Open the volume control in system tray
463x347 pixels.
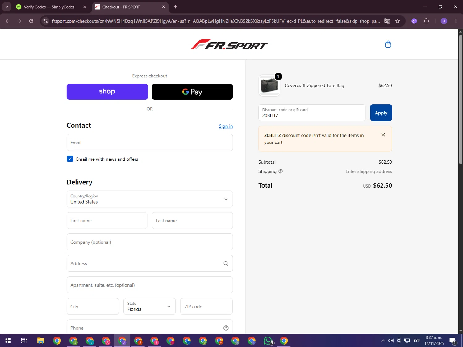[391, 341]
